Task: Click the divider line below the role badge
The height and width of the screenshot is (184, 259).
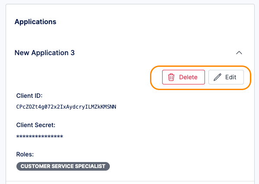Action: coord(130,181)
